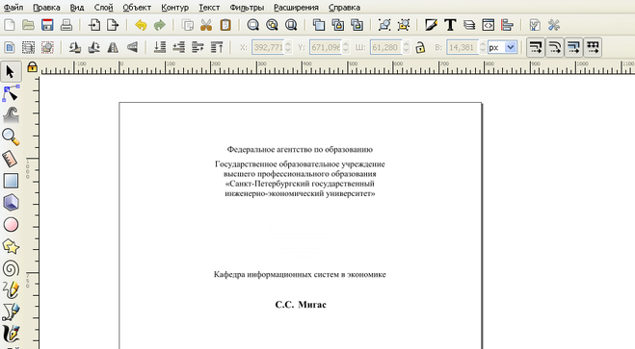Screen dimensions: 635x349
Task: Open the Правка menu
Action: point(46,8)
